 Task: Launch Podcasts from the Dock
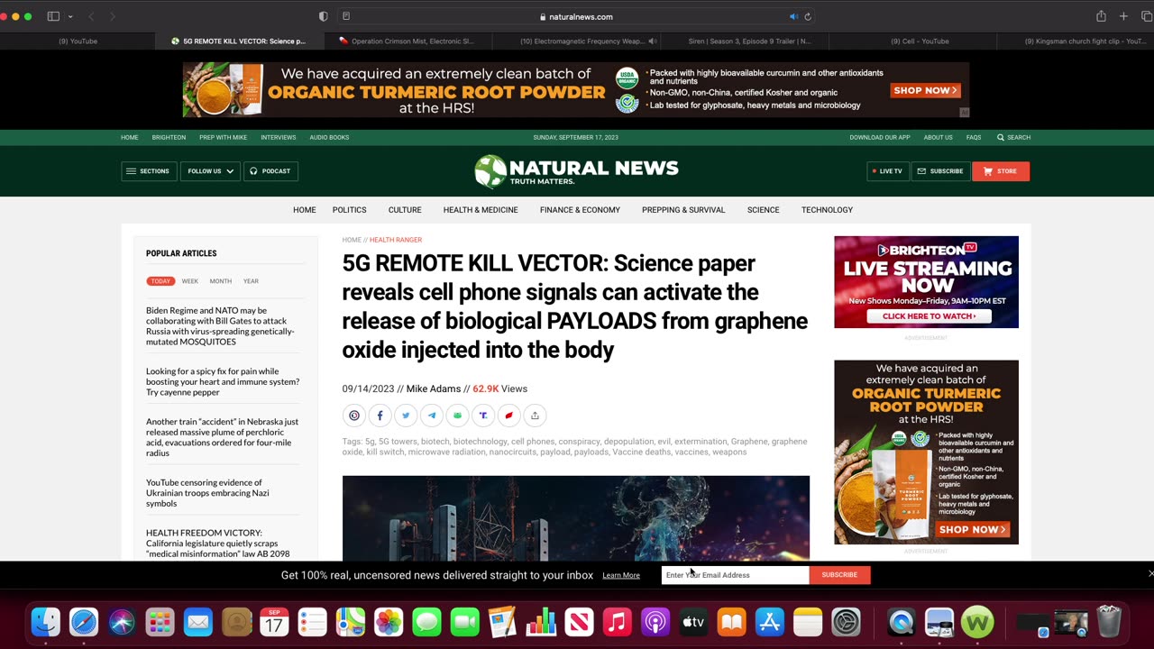pyautogui.click(x=655, y=622)
